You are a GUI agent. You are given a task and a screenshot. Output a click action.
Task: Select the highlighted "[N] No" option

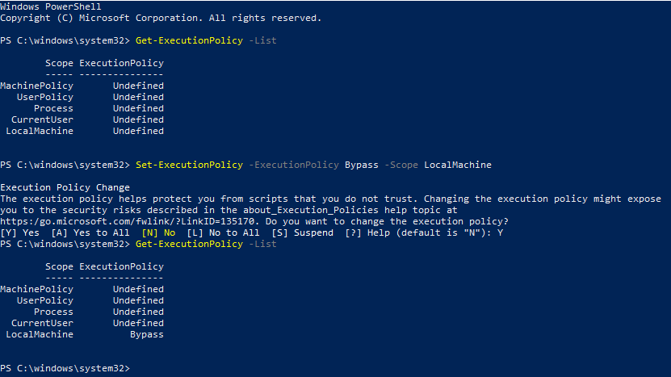pos(158,232)
